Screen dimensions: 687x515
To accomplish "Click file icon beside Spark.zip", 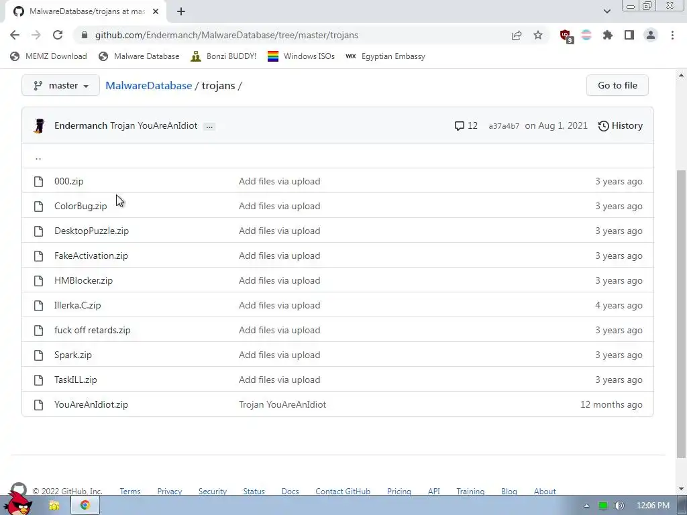I will pos(38,355).
